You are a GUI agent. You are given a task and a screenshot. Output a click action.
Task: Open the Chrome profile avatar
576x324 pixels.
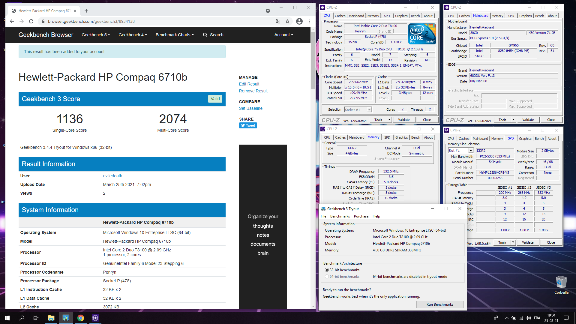[299, 21]
